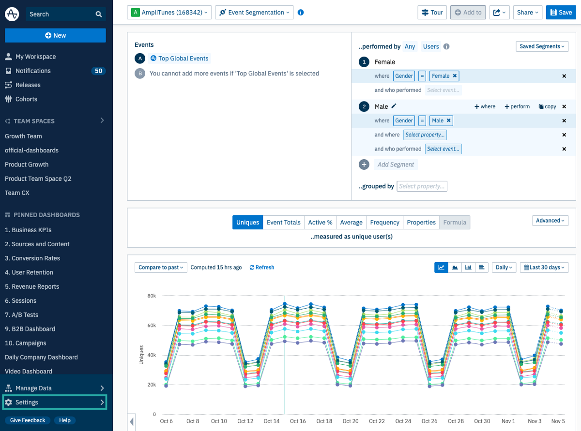Select the horizontal bar chart icon

(482, 267)
